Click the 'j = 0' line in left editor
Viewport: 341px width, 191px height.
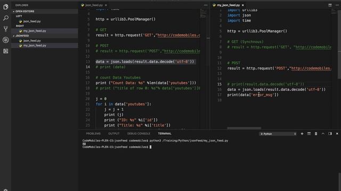(101, 99)
